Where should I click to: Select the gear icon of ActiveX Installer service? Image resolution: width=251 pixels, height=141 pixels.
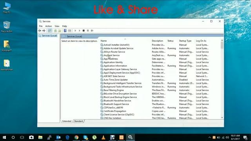(x=102, y=45)
